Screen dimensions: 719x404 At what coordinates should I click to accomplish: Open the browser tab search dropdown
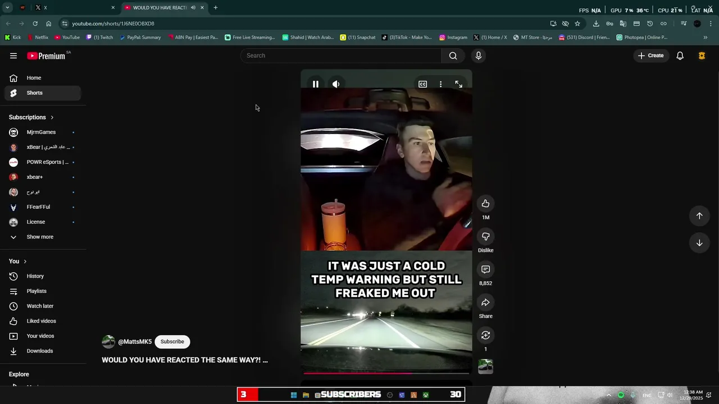(x=7, y=8)
